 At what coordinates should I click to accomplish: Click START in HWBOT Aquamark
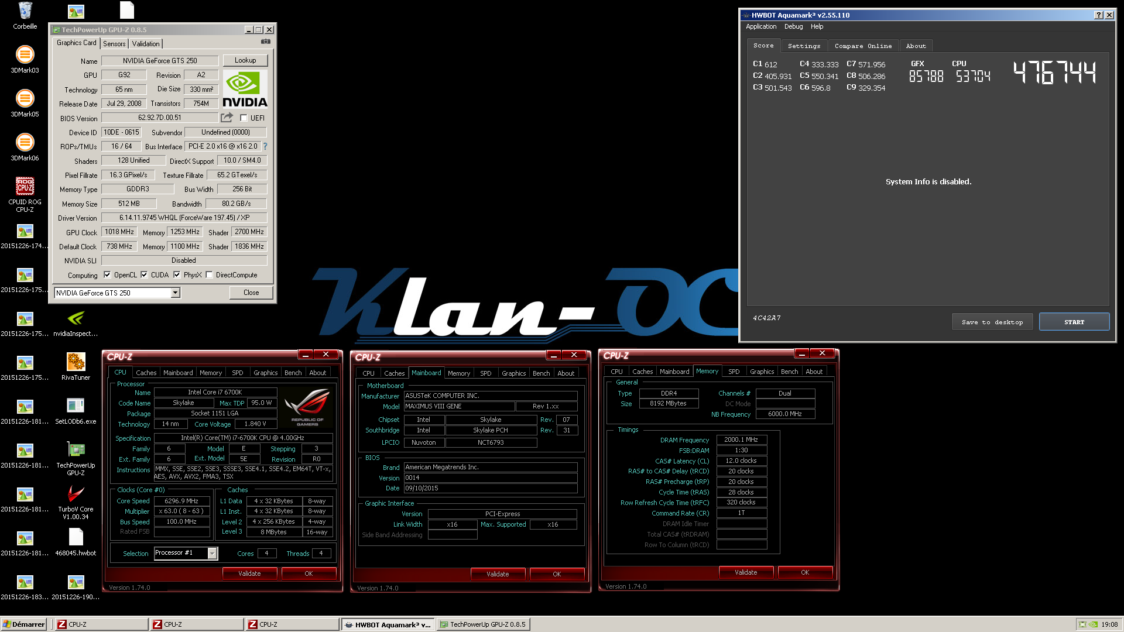(1074, 322)
